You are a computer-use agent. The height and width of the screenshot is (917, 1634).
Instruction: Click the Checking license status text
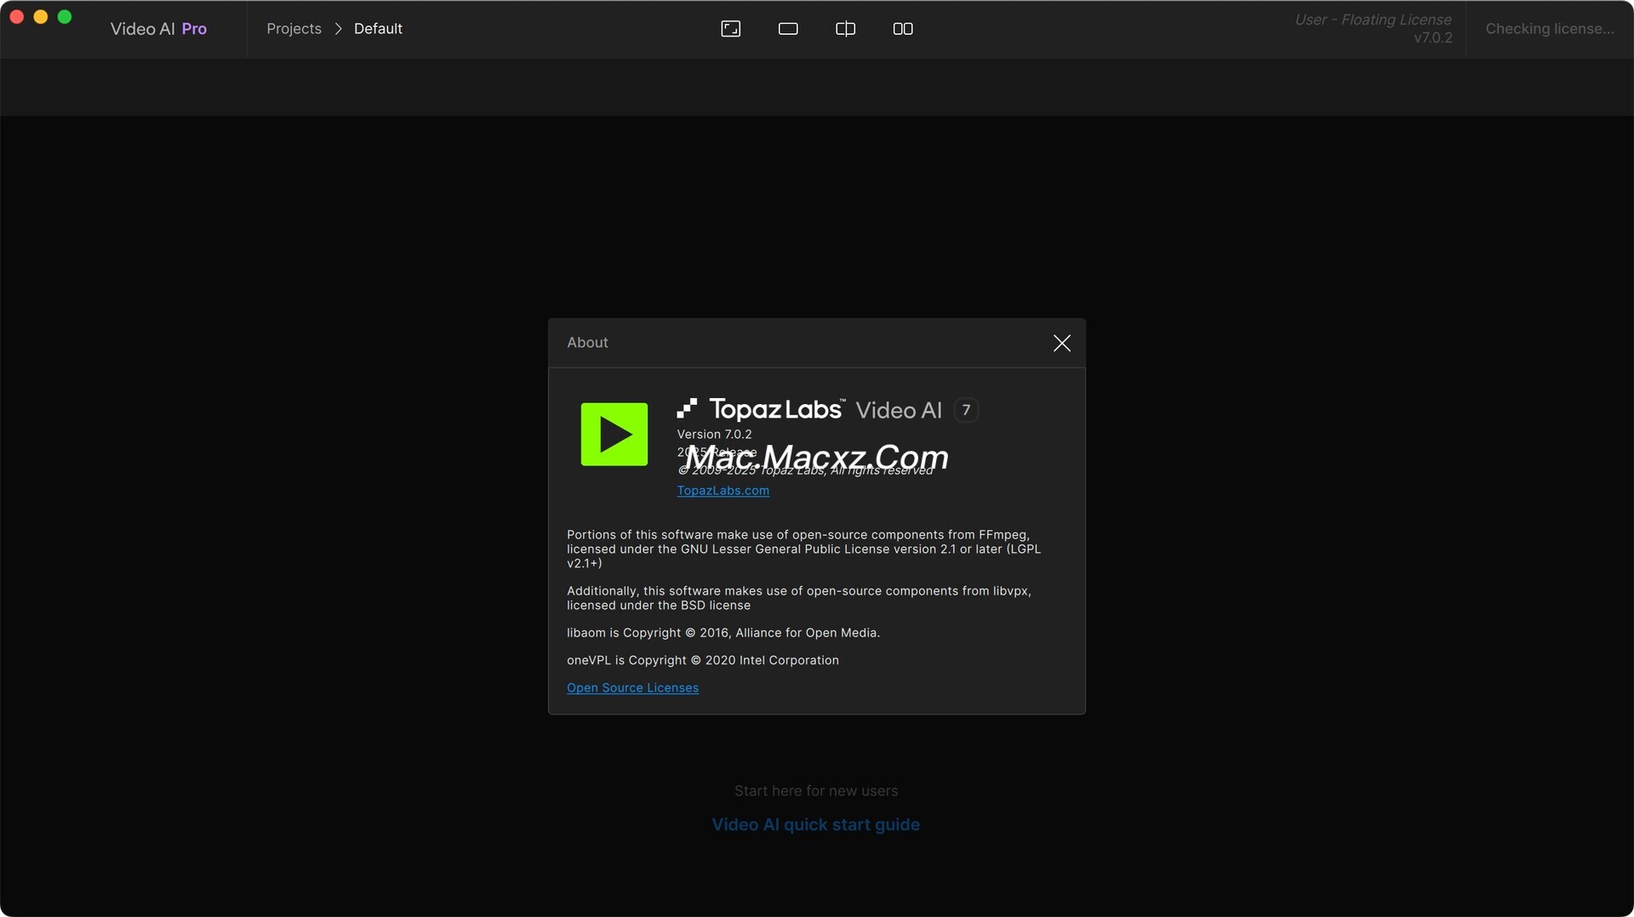(1549, 29)
